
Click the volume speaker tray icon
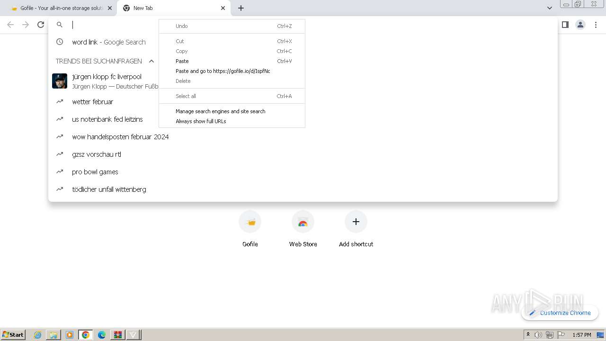click(x=538, y=335)
